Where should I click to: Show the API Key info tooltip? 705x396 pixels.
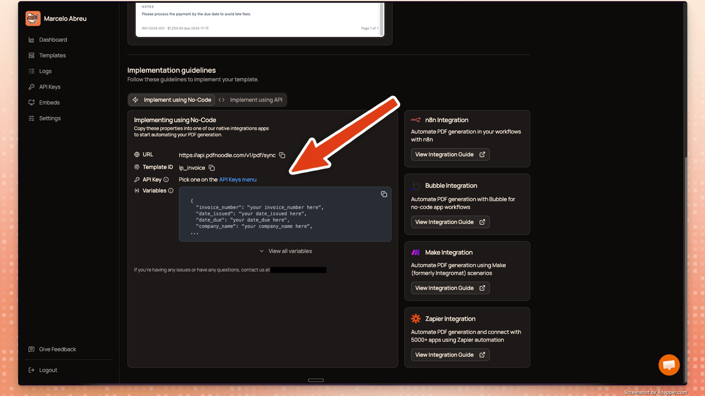(166, 179)
